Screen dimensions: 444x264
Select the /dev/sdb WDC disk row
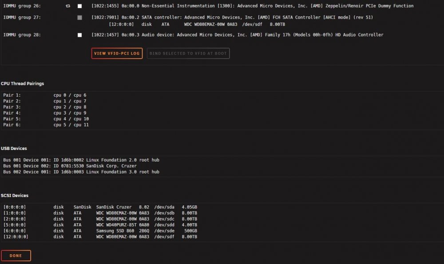(100, 213)
